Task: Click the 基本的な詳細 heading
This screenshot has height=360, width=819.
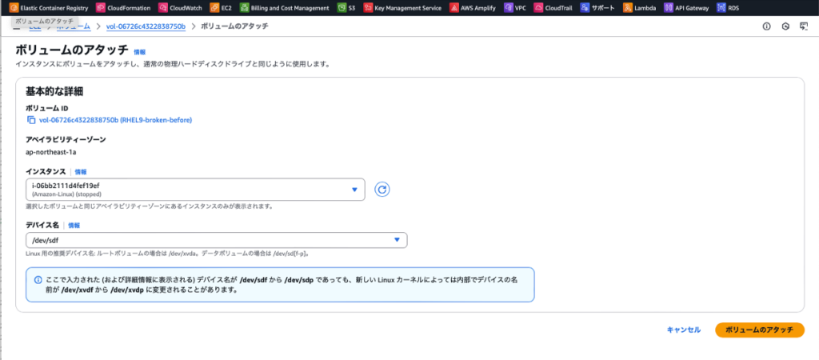Action: pyautogui.click(x=55, y=91)
